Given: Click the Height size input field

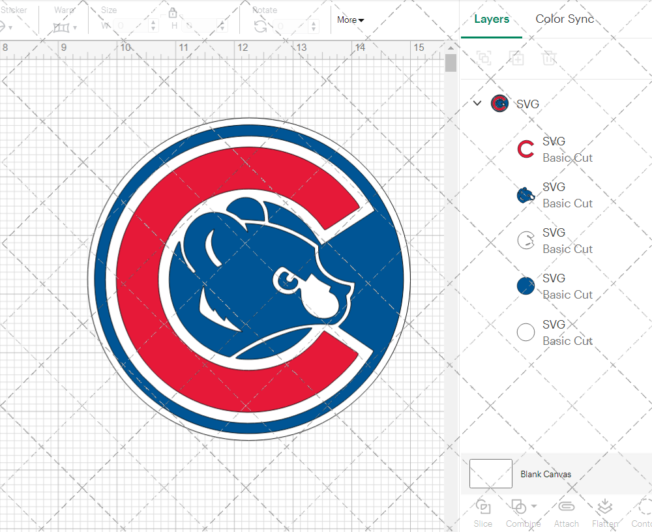Looking at the screenshot, I should coord(199,26).
